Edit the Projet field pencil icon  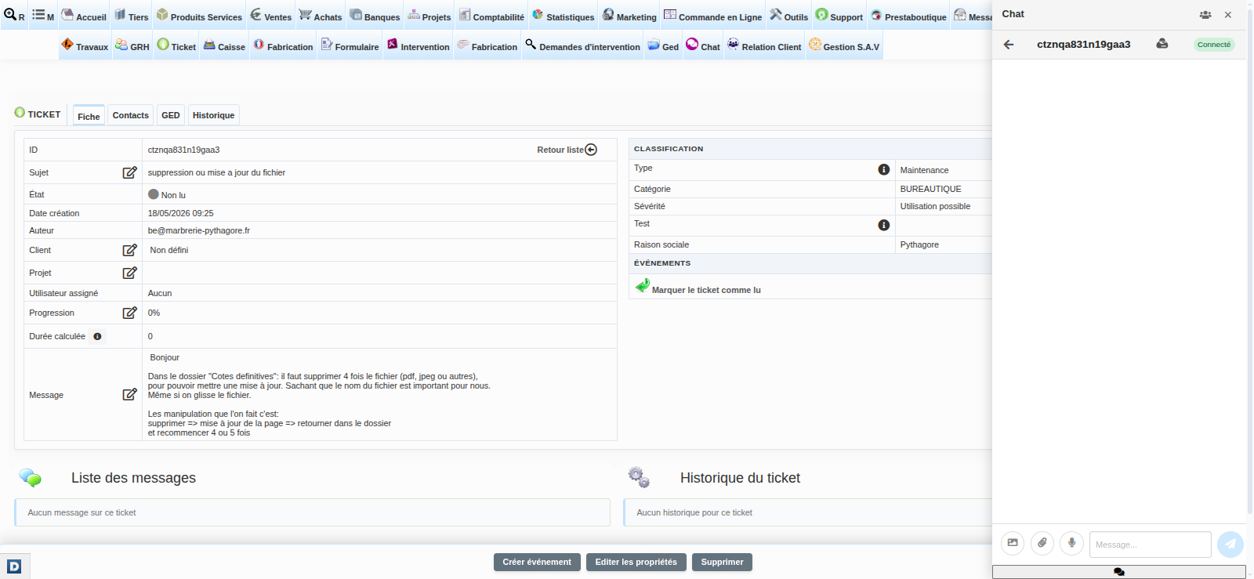pos(130,273)
